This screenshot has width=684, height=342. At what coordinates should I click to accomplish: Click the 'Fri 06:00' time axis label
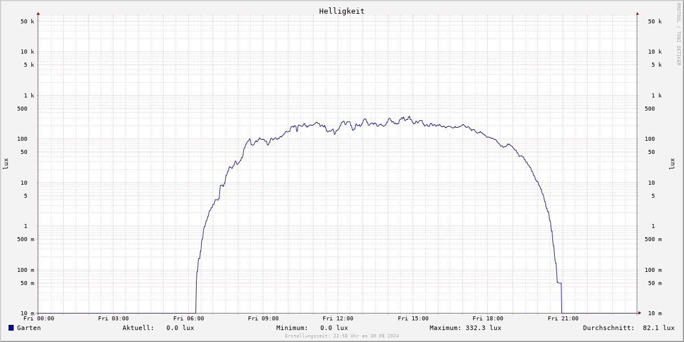tap(189, 319)
